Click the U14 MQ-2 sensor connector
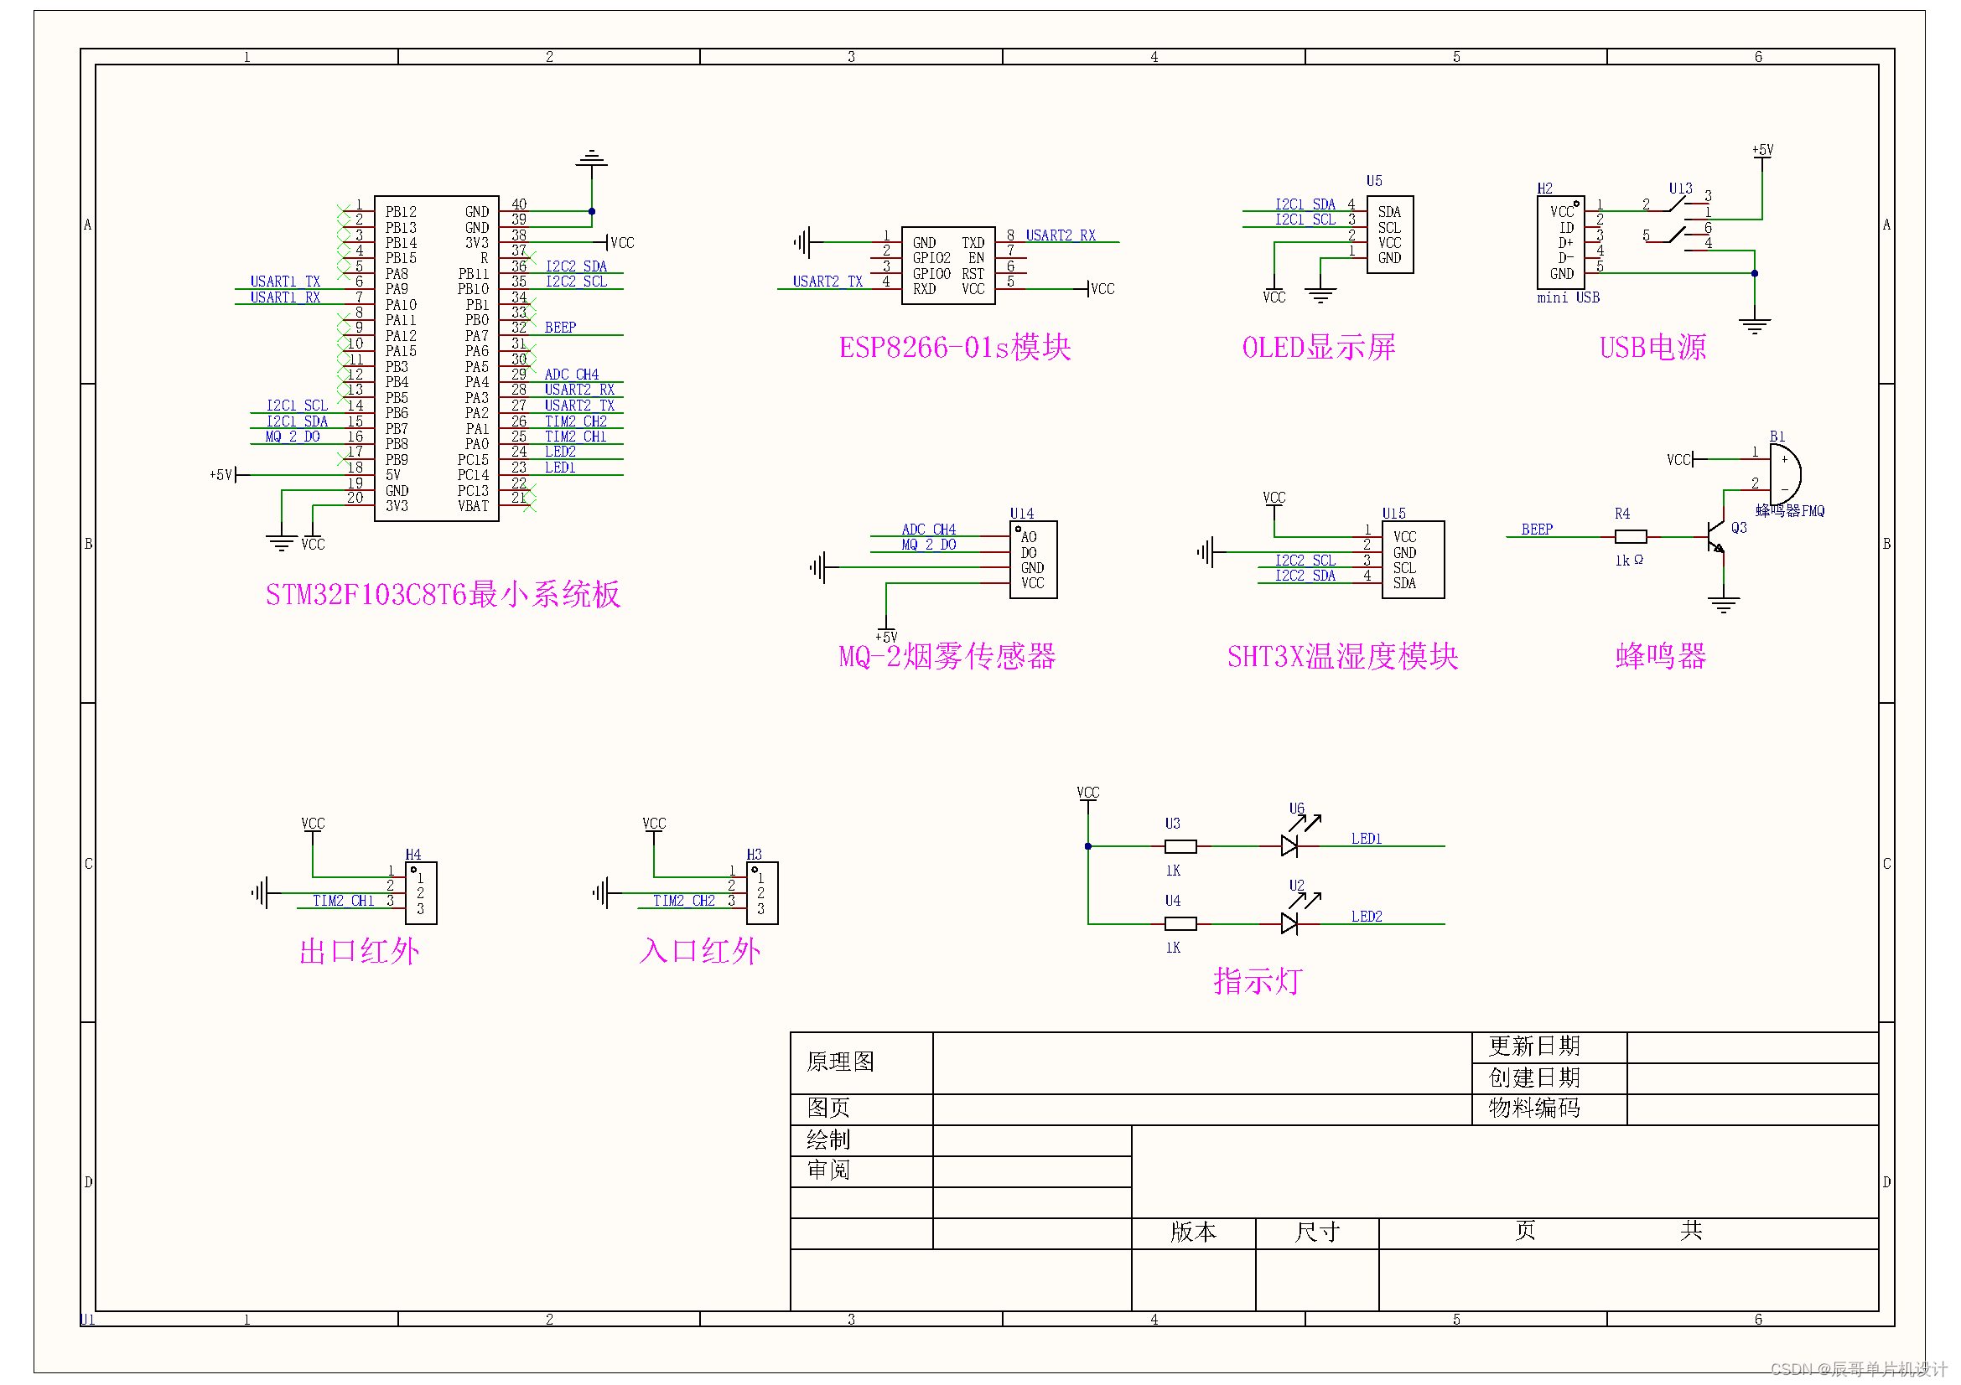This screenshot has width=1961, height=1385. [1033, 560]
